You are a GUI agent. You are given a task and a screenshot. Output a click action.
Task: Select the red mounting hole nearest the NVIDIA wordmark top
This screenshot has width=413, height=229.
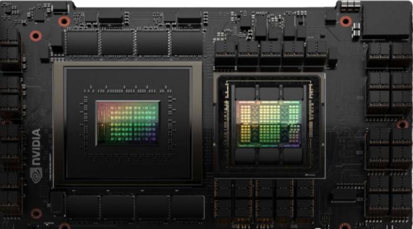[x=36, y=36]
